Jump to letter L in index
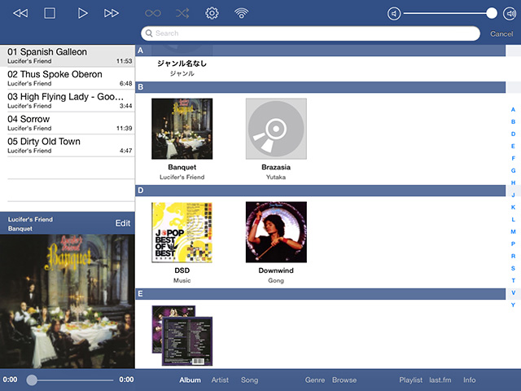 point(513,219)
